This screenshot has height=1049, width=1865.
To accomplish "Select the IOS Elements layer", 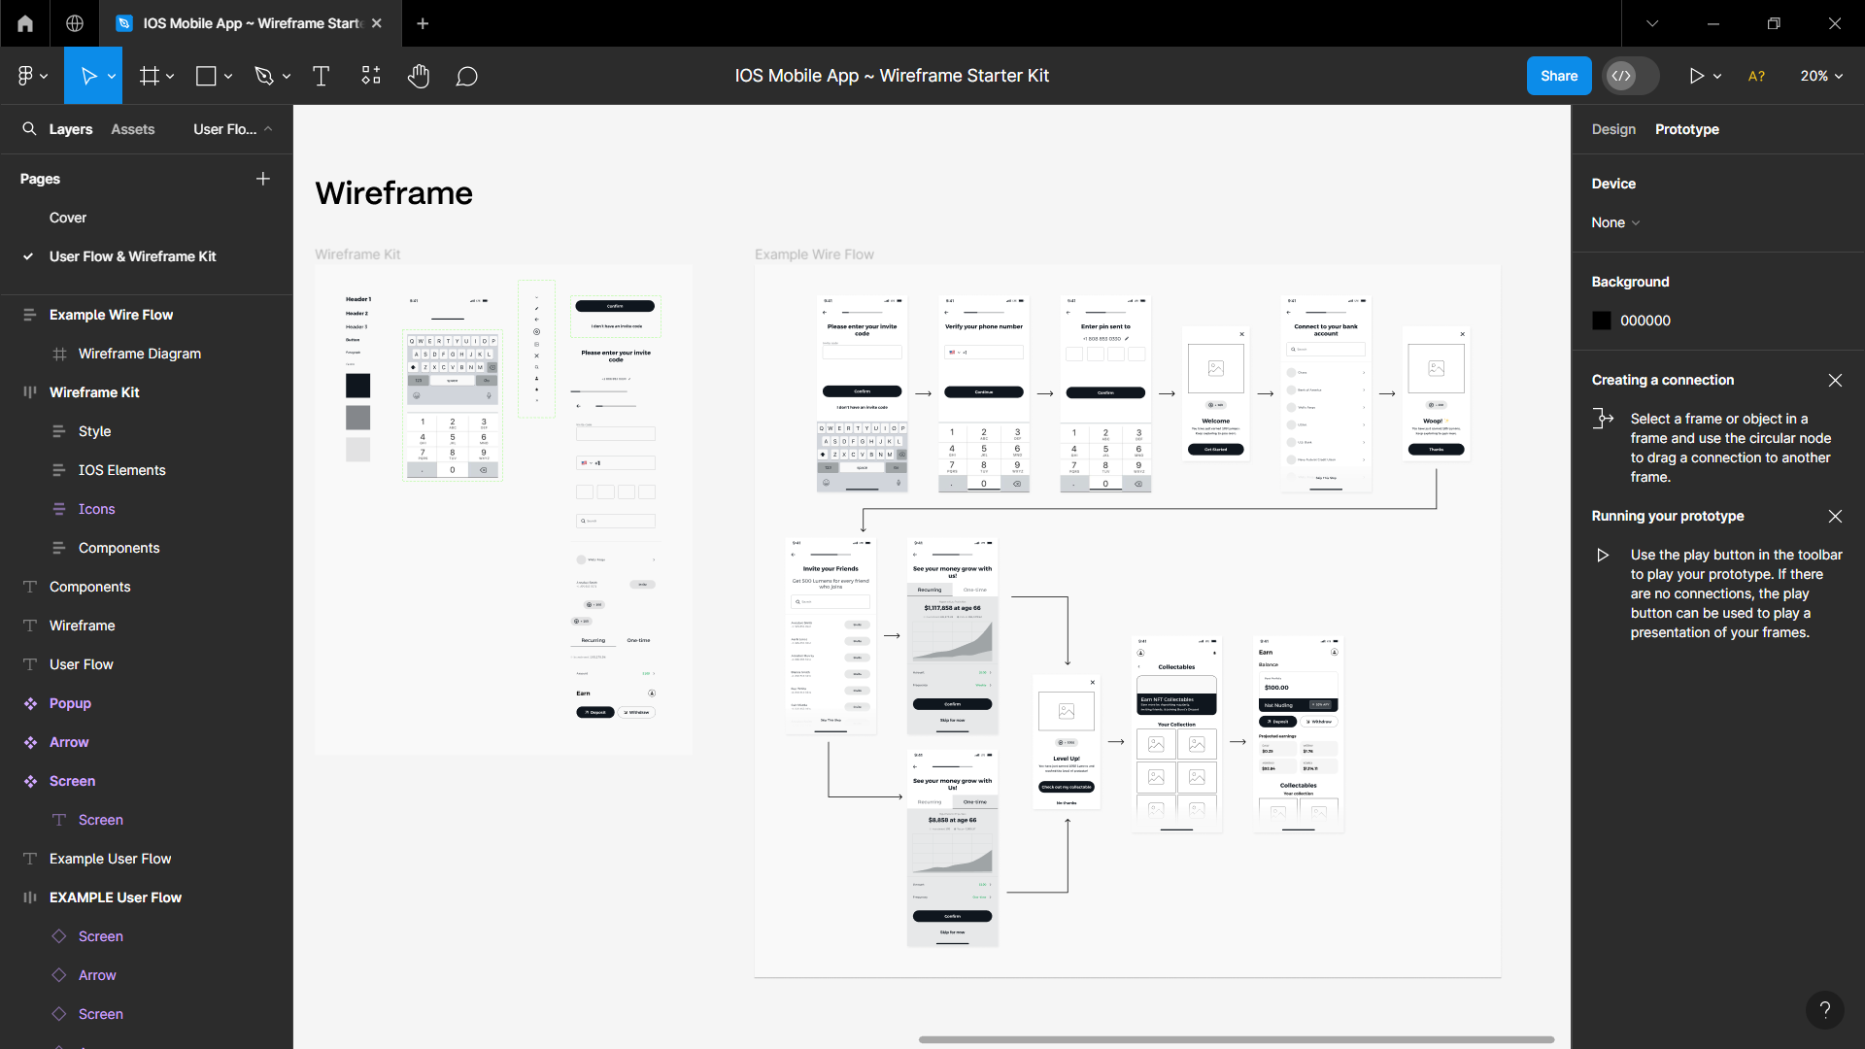I will (121, 470).
